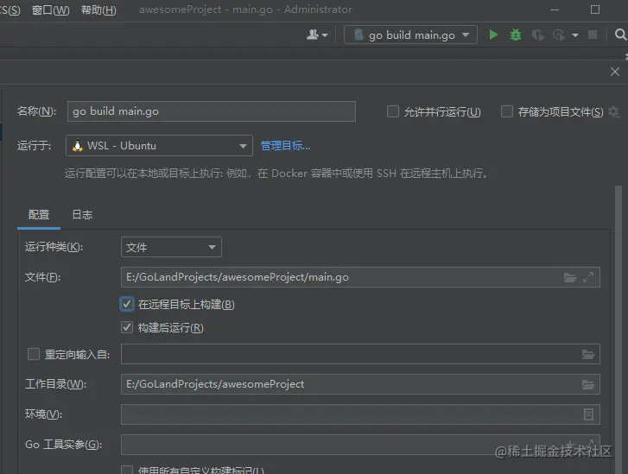
Task: Open the extra run options arrow
Action: tap(575, 35)
